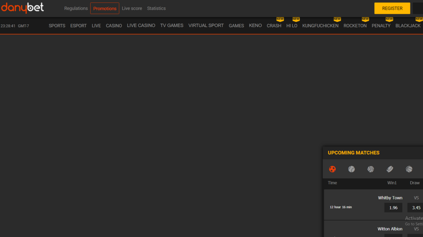Select the ice hockey puck icon
Viewport: 423px width, 237px height.
(x=390, y=169)
